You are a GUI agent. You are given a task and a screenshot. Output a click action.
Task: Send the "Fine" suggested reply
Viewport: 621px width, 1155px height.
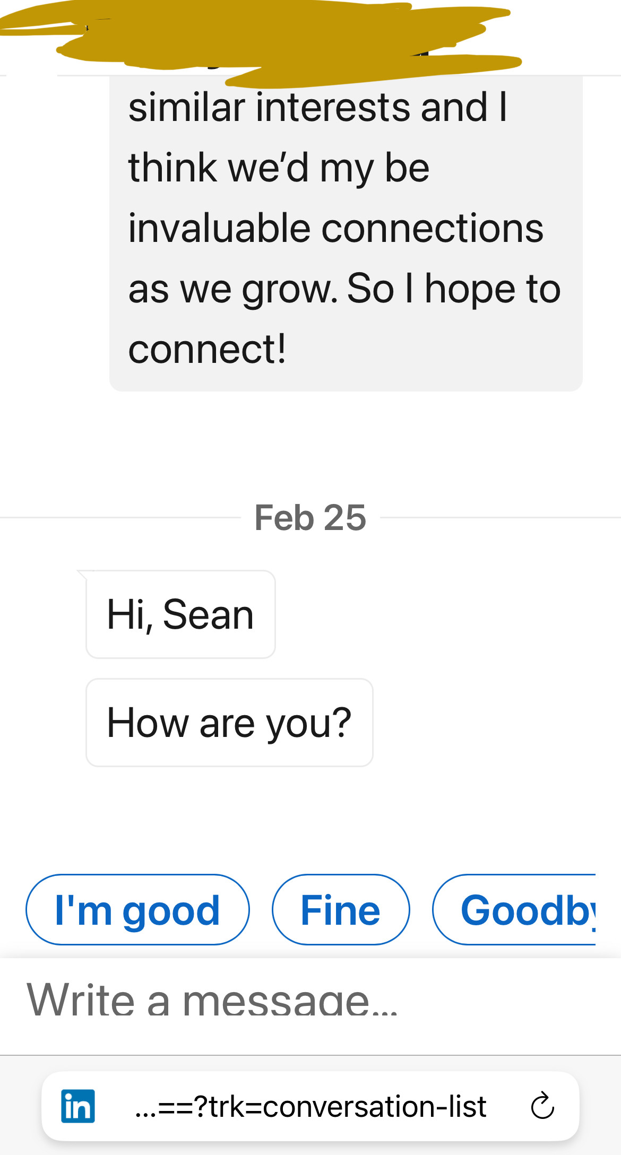coord(340,910)
